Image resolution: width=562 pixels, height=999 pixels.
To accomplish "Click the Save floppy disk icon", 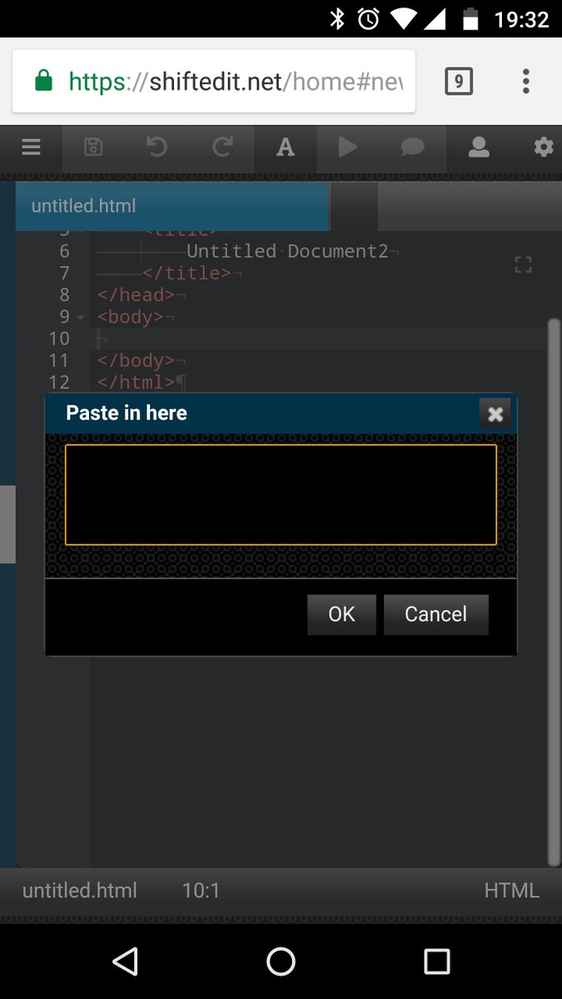I will pos(93,148).
